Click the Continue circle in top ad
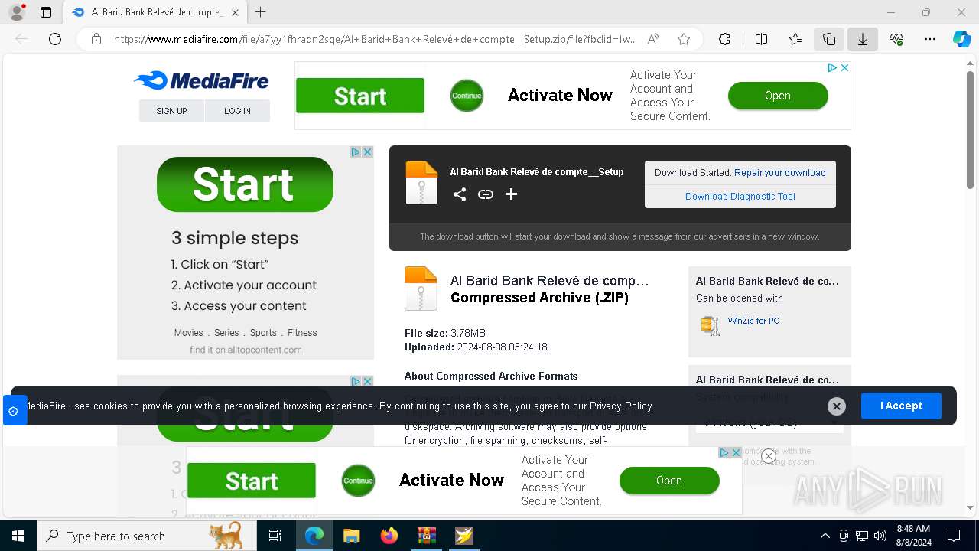This screenshot has height=551, width=979. (x=467, y=96)
